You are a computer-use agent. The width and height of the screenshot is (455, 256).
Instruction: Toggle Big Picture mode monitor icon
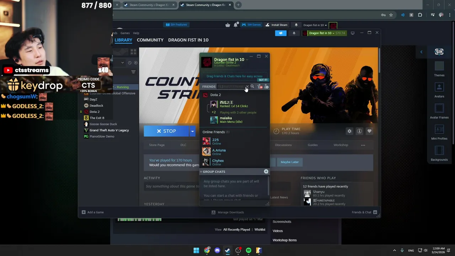353,33
